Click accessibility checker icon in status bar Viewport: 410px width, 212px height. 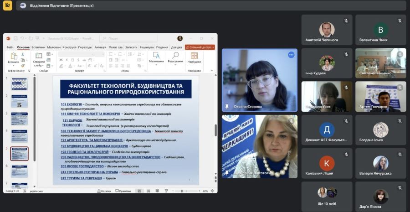pos(24,191)
